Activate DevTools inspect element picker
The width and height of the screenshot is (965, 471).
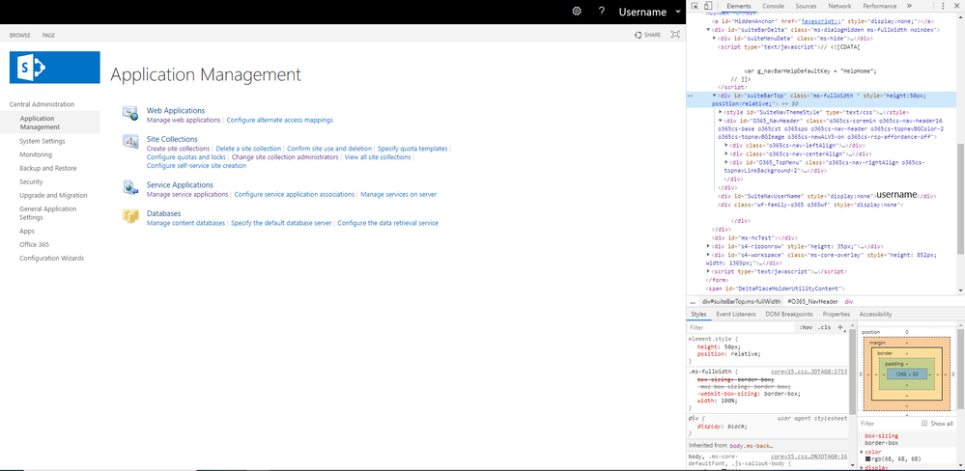[x=695, y=6]
